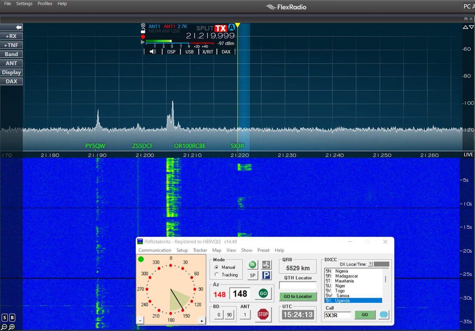475x331 pixels.
Task: Open the DAX tab in the slice flag
Action: pyautogui.click(x=226, y=52)
